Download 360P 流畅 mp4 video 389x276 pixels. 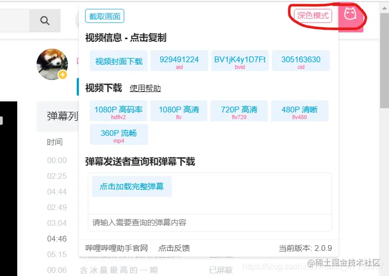(x=119, y=134)
